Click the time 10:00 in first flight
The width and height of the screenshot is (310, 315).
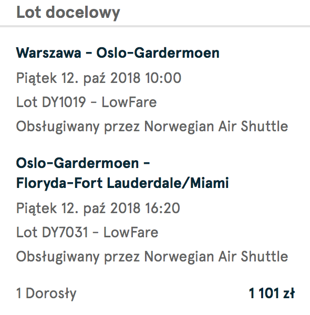click(163, 78)
